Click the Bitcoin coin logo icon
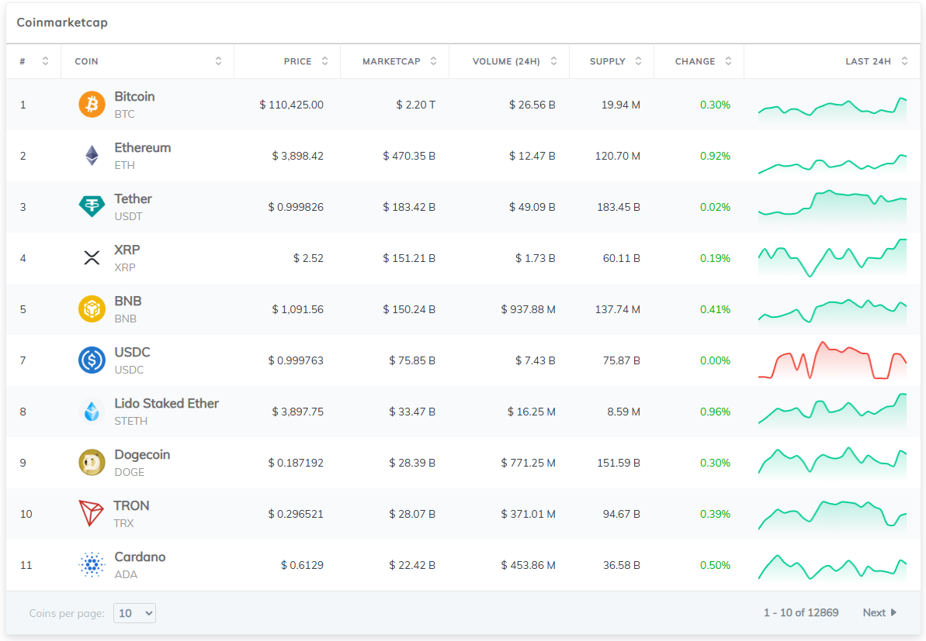This screenshot has height=641, width=926. [92, 105]
